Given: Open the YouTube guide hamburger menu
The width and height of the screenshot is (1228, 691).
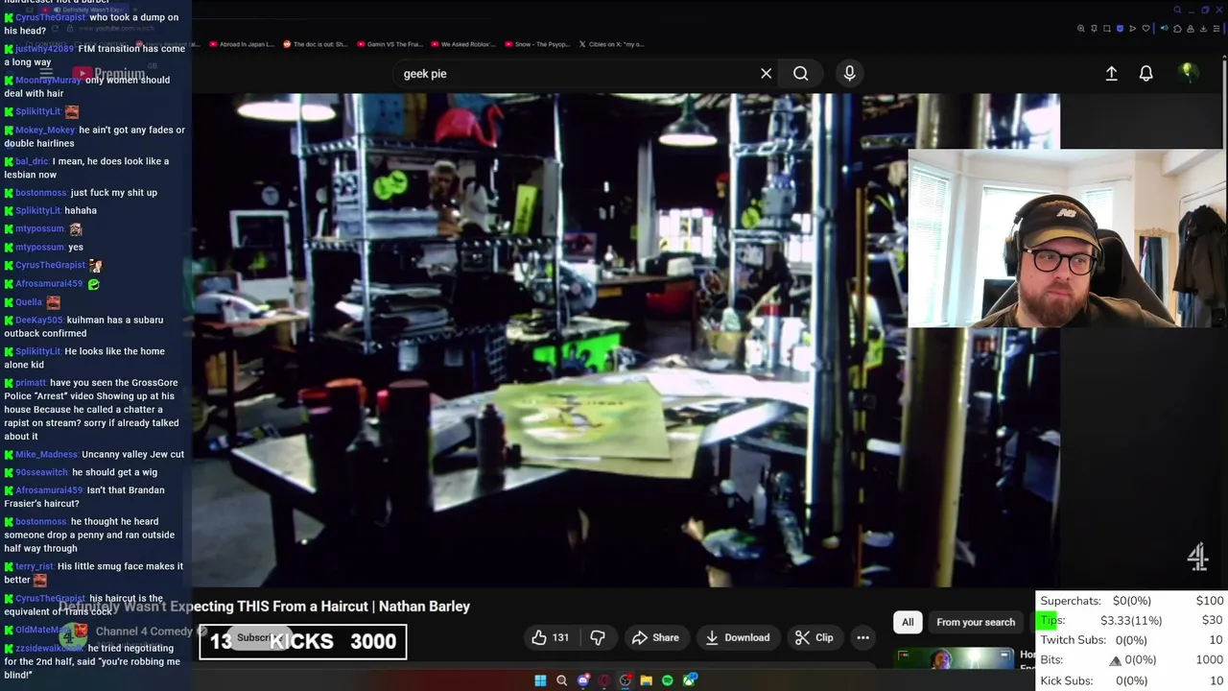Looking at the screenshot, I should coord(45,73).
